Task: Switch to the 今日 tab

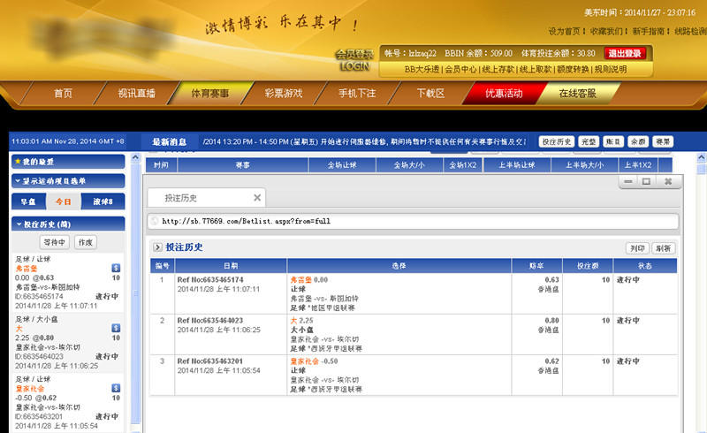Action: point(63,201)
